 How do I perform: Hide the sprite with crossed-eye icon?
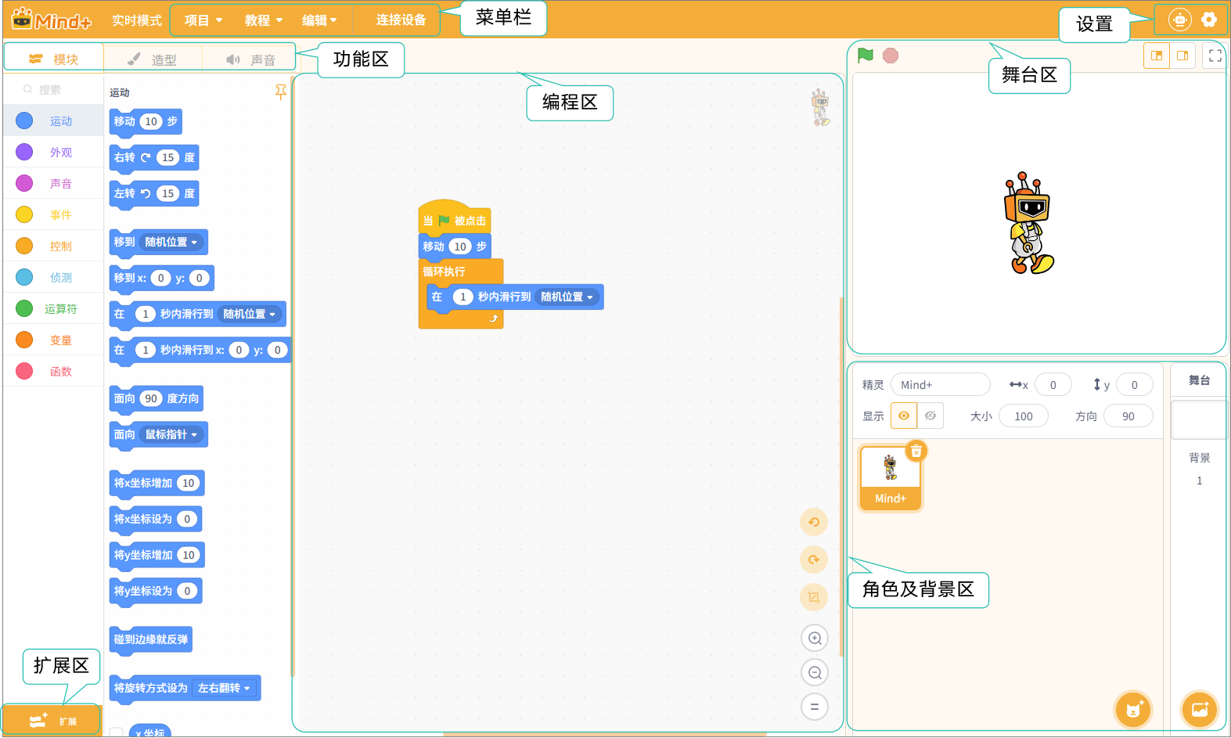(930, 416)
